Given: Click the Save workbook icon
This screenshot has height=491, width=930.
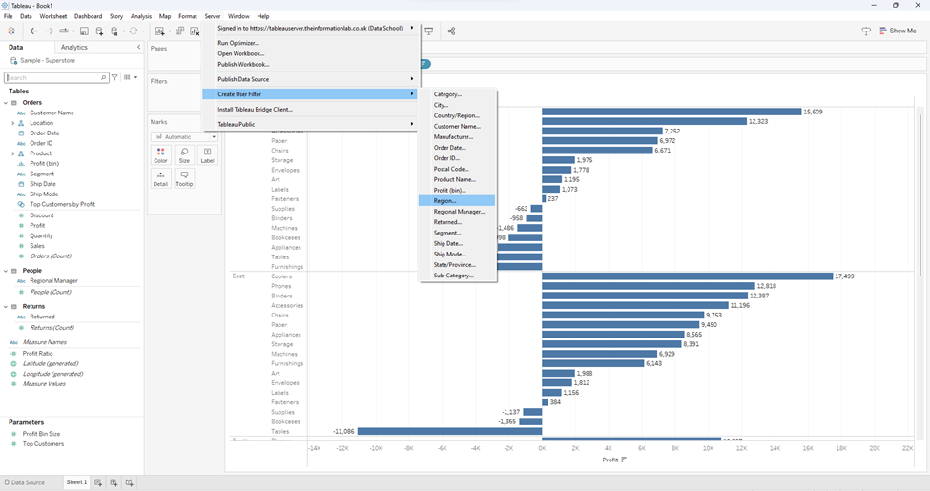Looking at the screenshot, I should [84, 31].
